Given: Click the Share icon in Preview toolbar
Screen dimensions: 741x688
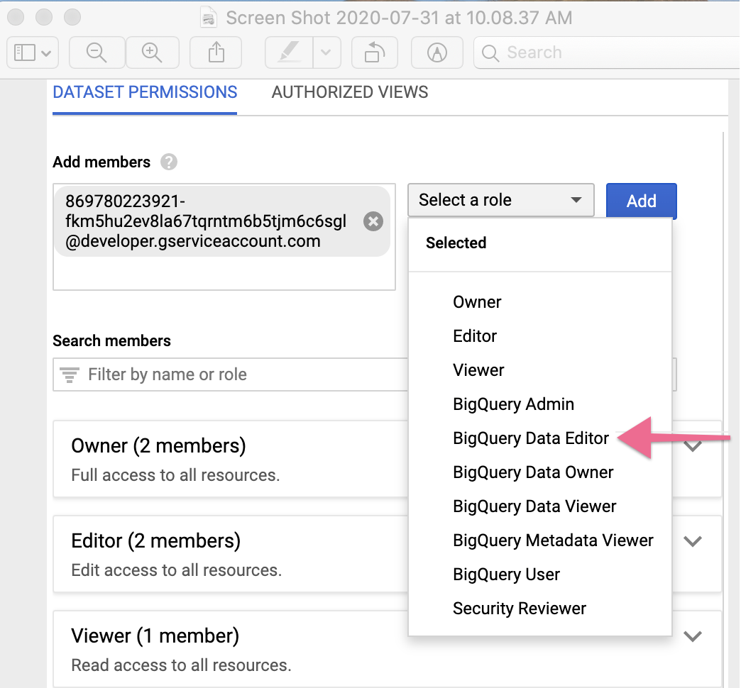Looking at the screenshot, I should 216,52.
